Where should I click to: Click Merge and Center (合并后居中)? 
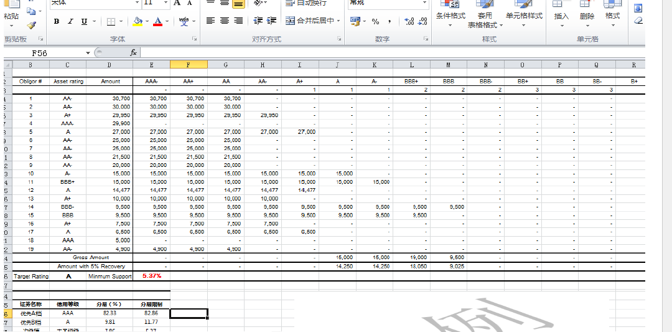(310, 21)
